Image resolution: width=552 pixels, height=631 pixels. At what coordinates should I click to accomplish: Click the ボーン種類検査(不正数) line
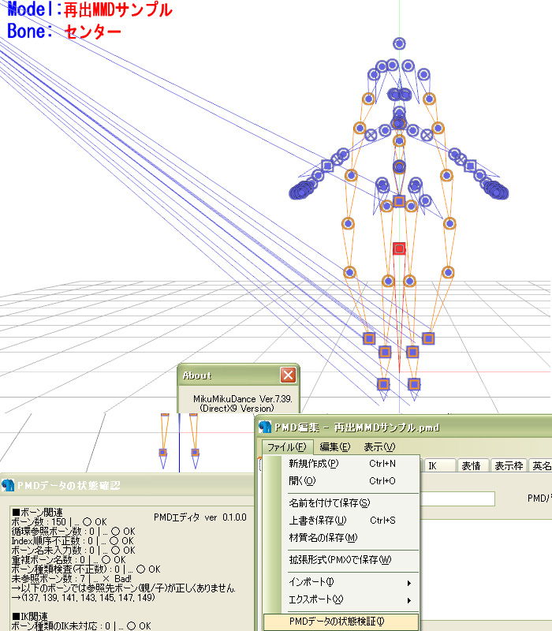tap(86, 569)
